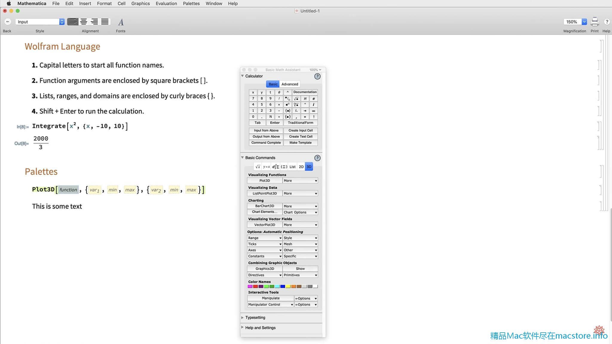Viewport: 612px width, 344px height.
Task: Set alignment to justified
Action: (x=105, y=22)
